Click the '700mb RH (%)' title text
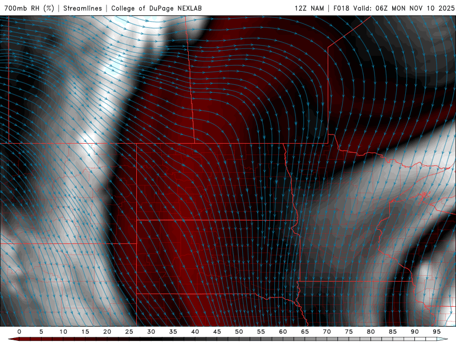The height and width of the screenshot is (342, 456). 30,8
